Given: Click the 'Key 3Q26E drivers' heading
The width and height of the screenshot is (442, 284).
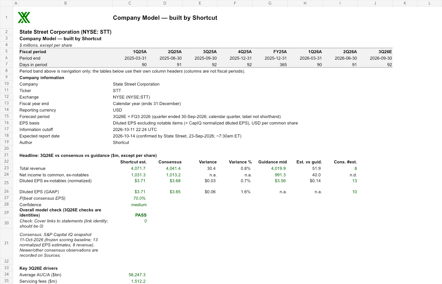Looking at the screenshot, I should click(39, 268).
